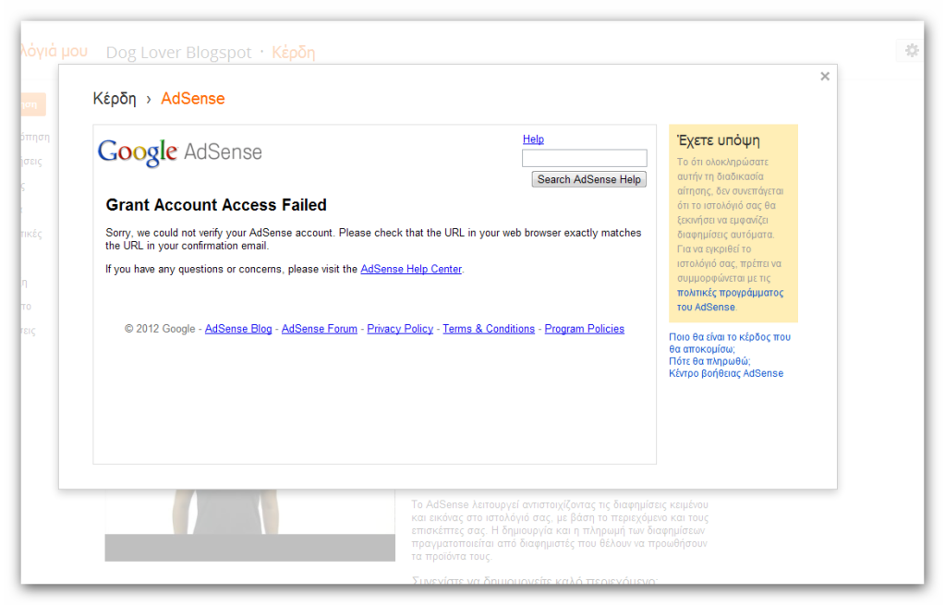945x605 pixels.
Task: Open the AdSense Forum link
Action: [319, 329]
